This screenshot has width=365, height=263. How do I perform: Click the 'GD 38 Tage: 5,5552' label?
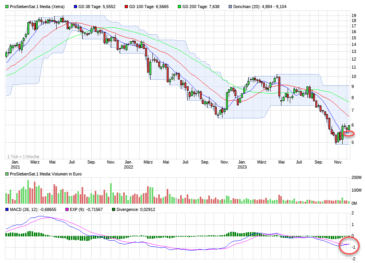pyautogui.click(x=97, y=7)
